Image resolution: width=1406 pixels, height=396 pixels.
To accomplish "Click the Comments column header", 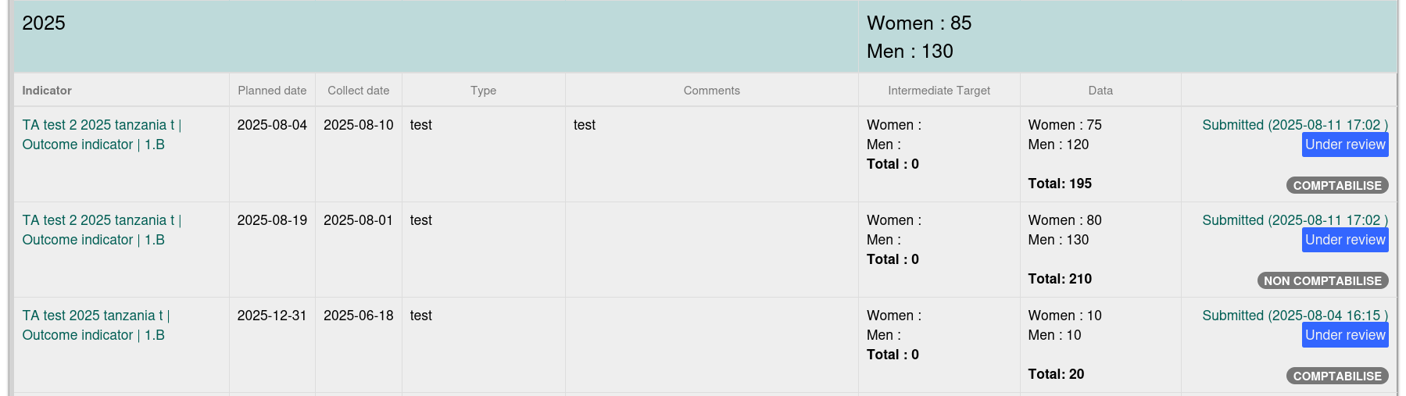I will [712, 91].
